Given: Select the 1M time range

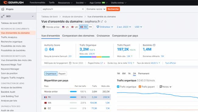Looking at the screenshot, I should pos(118,73).
